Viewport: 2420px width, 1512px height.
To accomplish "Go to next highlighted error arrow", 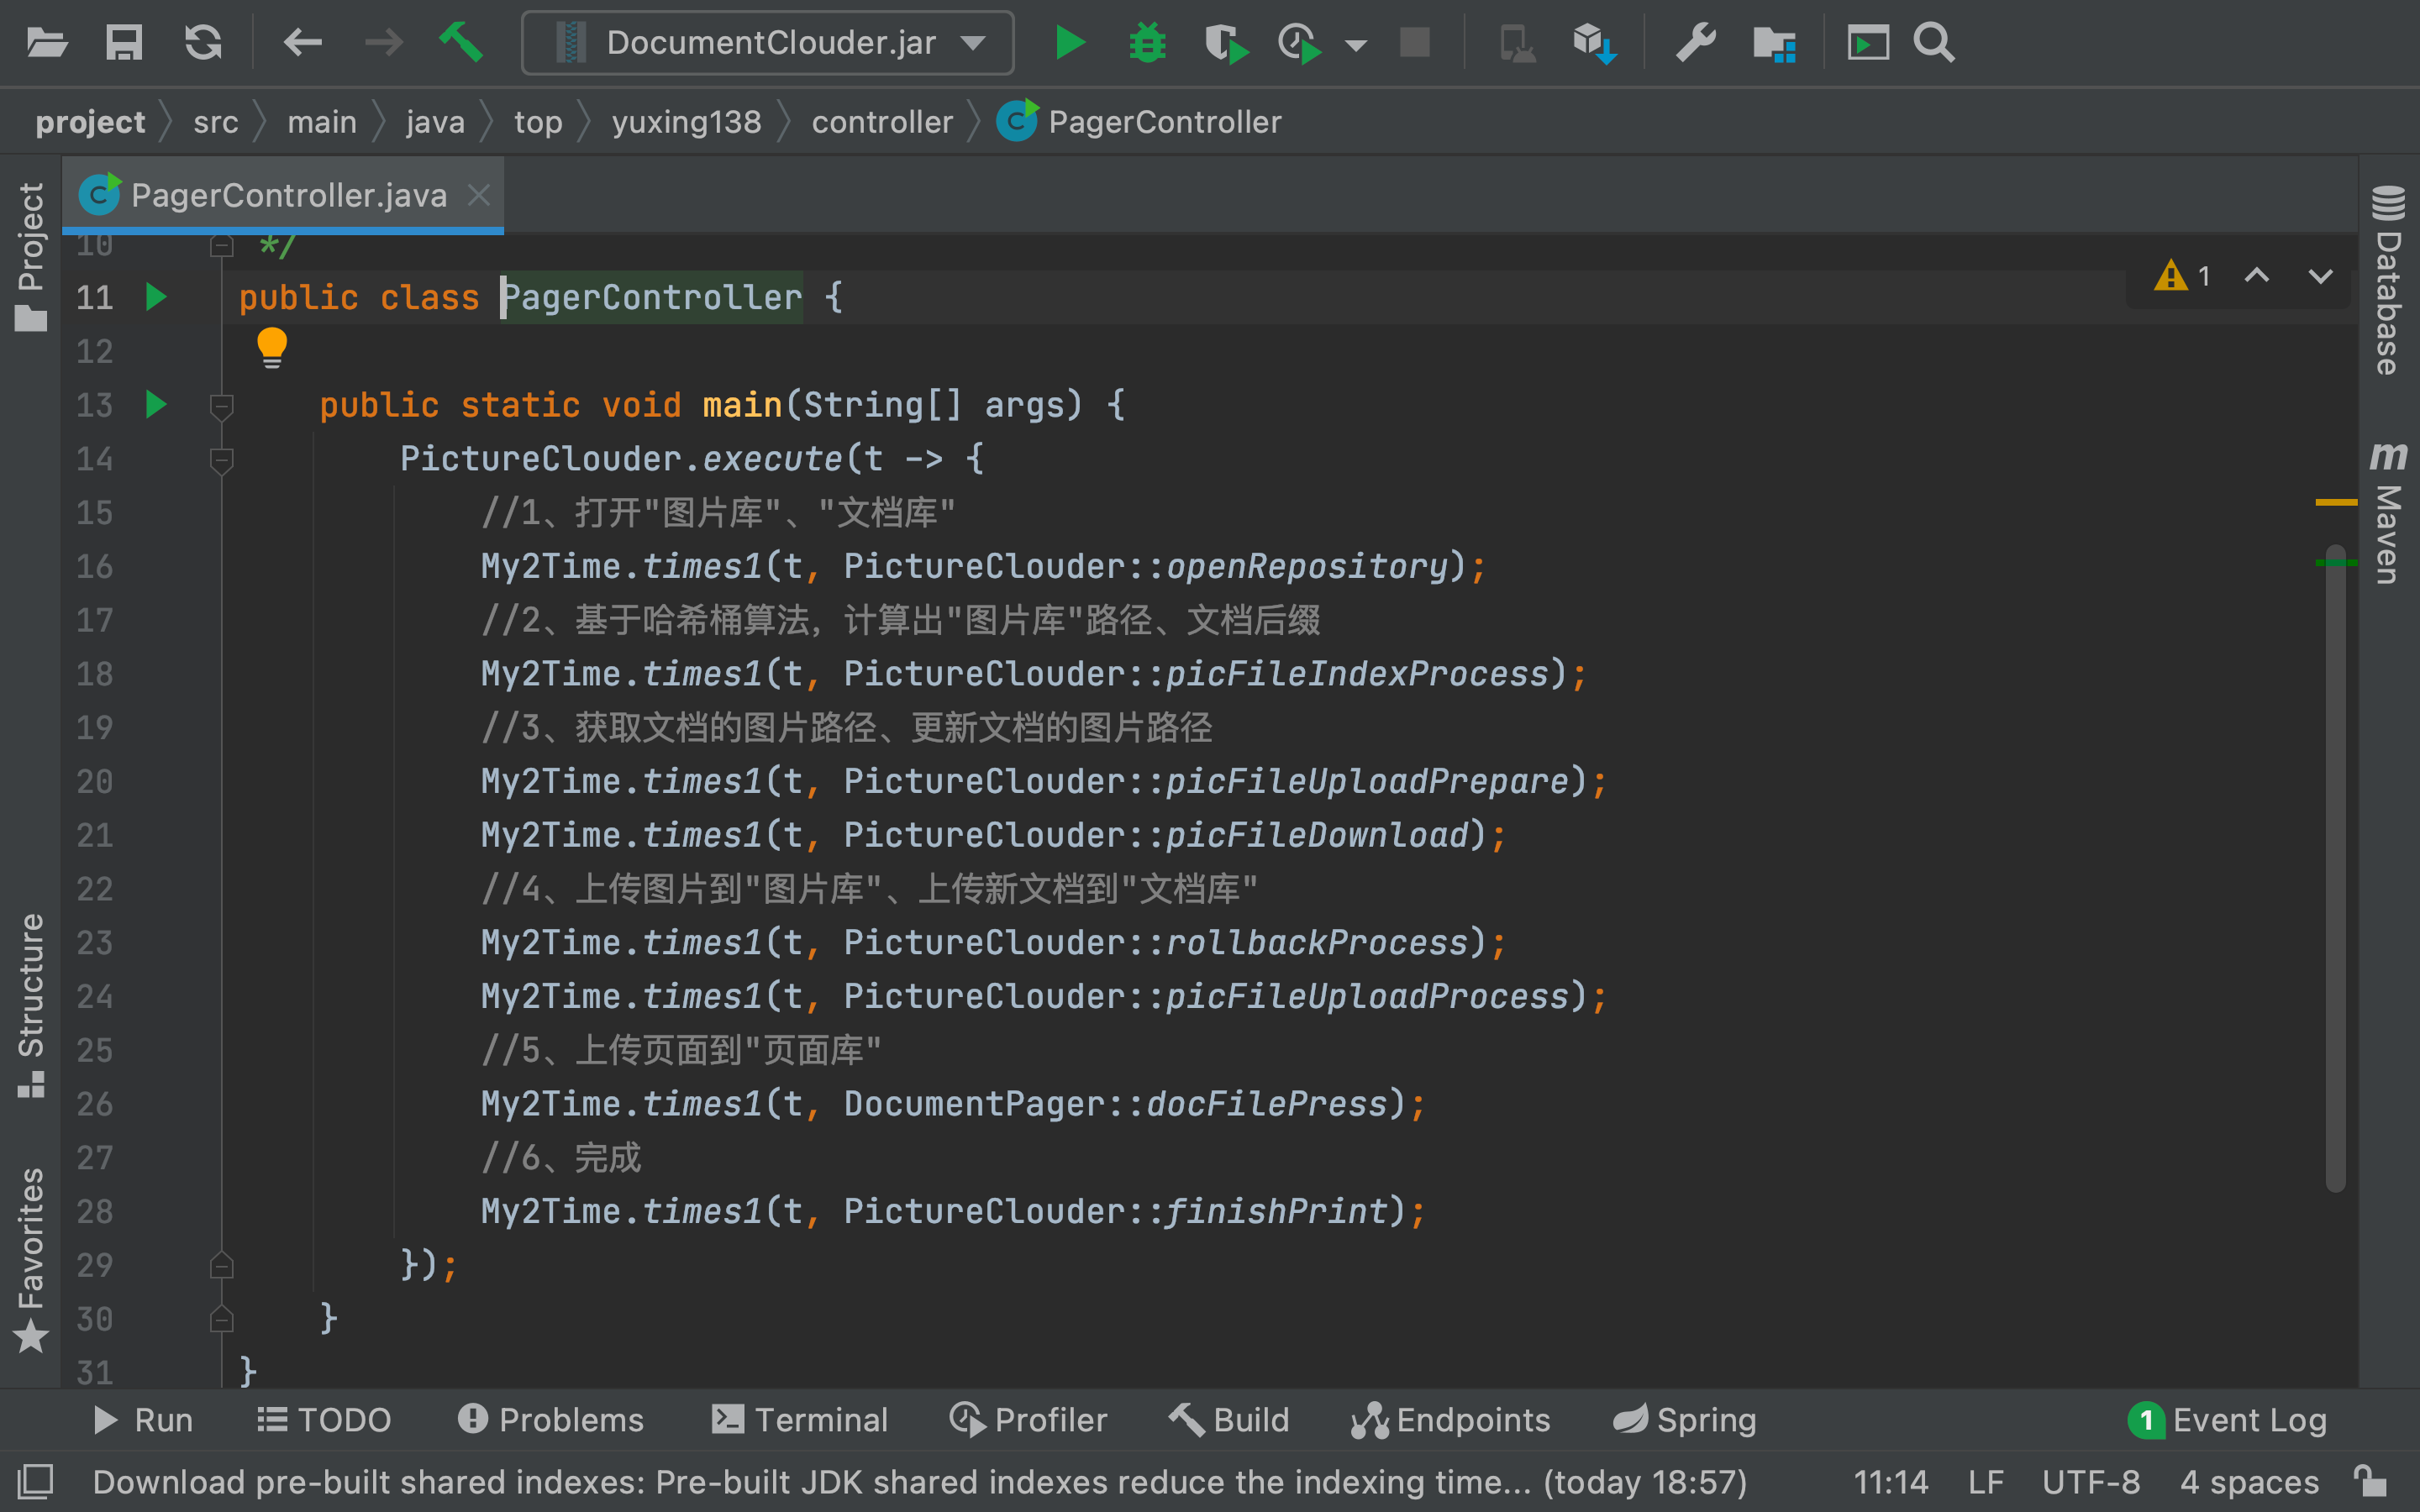I will pos(2320,276).
